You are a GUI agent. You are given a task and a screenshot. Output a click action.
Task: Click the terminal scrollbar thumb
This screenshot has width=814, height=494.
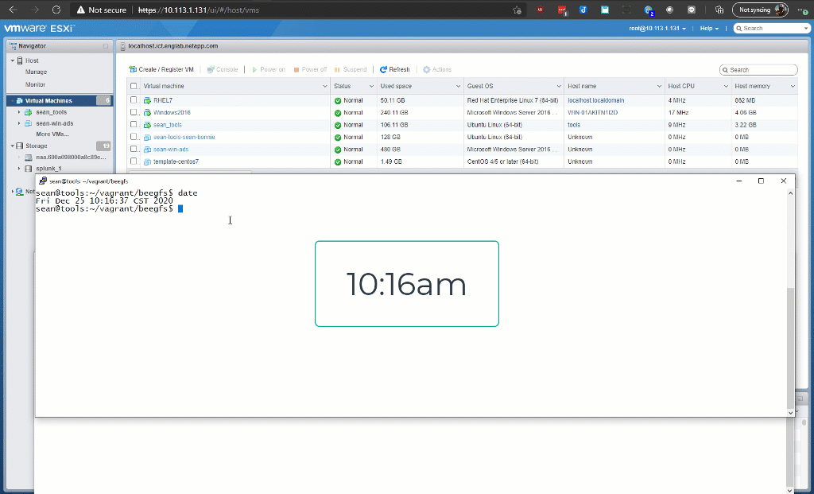(790, 348)
